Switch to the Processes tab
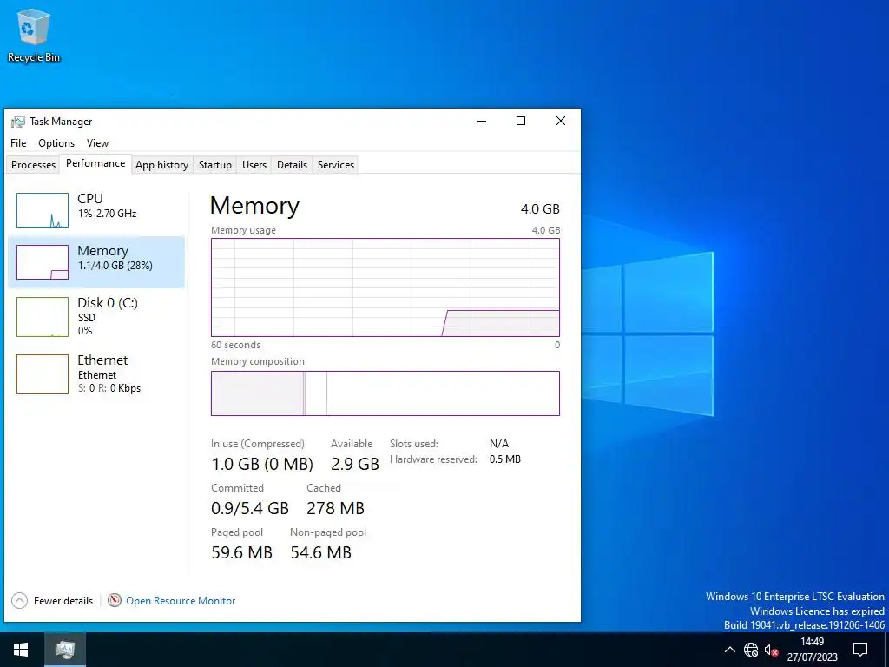 34,165
